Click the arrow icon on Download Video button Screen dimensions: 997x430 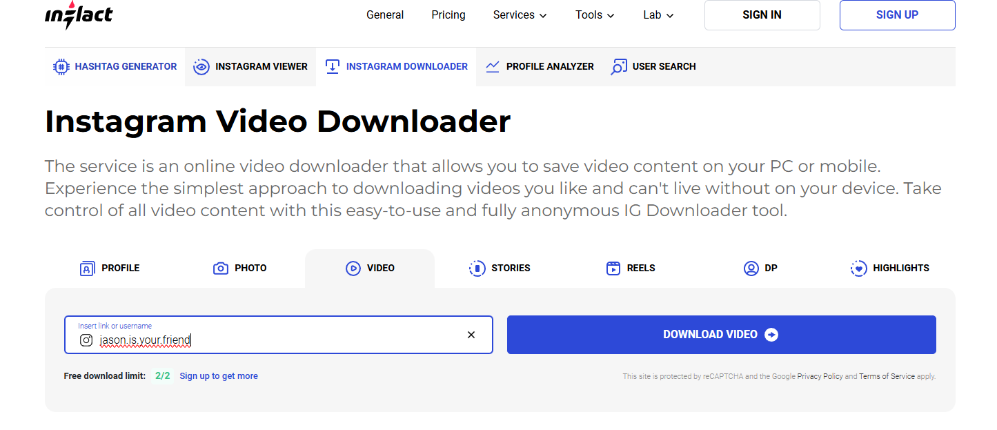(772, 335)
